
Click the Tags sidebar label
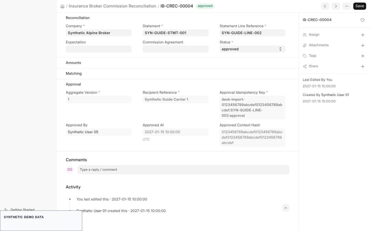coord(312,56)
